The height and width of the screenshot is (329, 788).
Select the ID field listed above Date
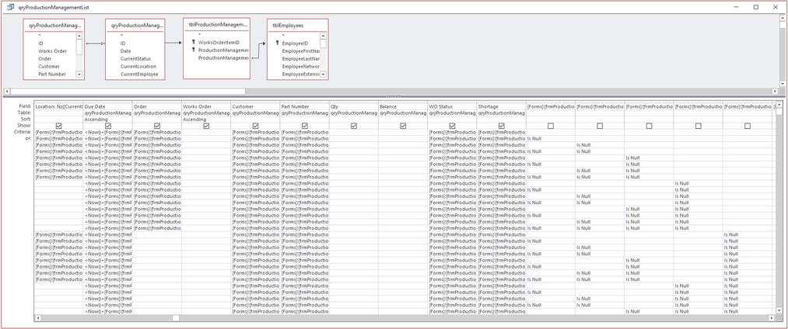click(123, 43)
